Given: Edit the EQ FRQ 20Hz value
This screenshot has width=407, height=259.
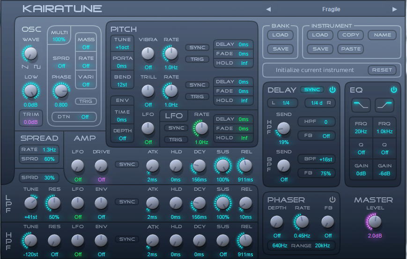Looking at the screenshot, I should 361,131.
